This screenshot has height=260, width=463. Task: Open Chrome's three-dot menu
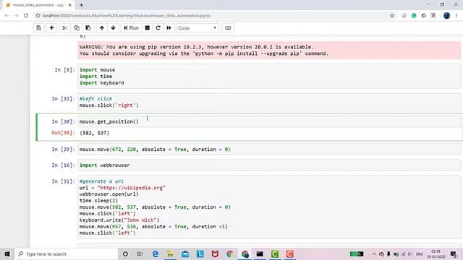click(x=456, y=16)
